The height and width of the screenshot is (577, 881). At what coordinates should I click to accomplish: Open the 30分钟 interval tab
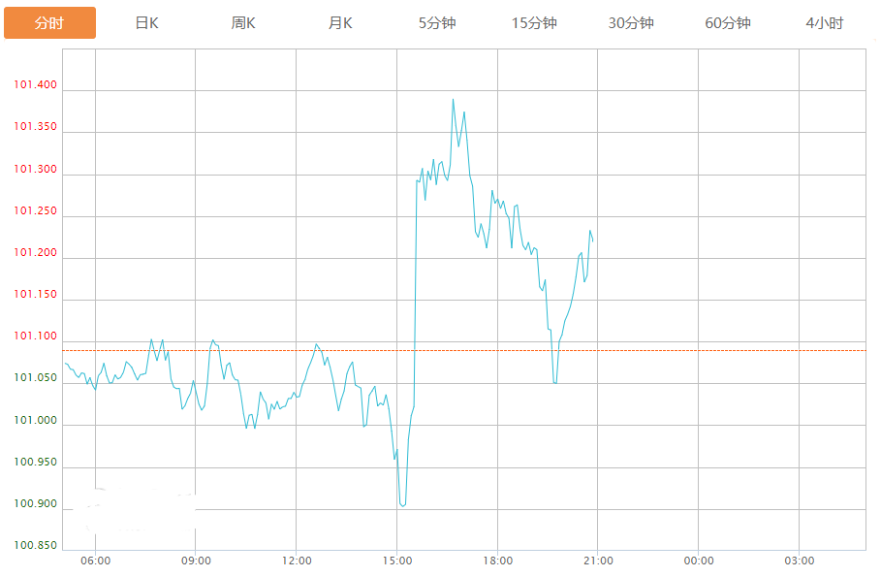(x=631, y=23)
